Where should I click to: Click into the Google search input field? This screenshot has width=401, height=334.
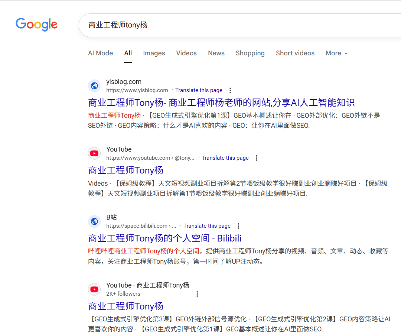coord(238,25)
